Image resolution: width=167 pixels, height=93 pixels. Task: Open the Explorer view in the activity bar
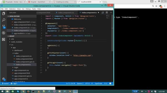click(3, 13)
